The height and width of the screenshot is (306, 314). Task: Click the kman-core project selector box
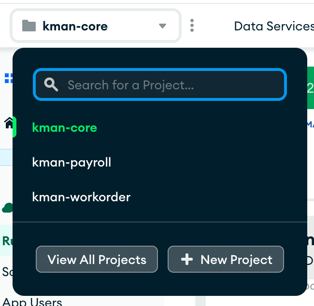[96, 26]
